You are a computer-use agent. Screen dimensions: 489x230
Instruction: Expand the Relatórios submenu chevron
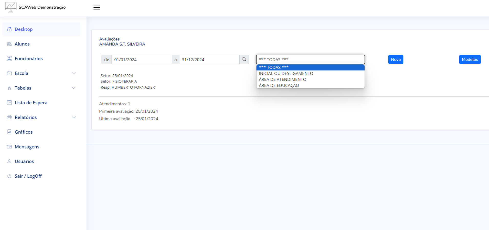[x=73, y=117]
